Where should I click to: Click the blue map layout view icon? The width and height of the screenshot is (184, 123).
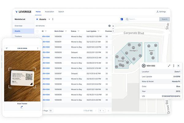tap(122, 19)
